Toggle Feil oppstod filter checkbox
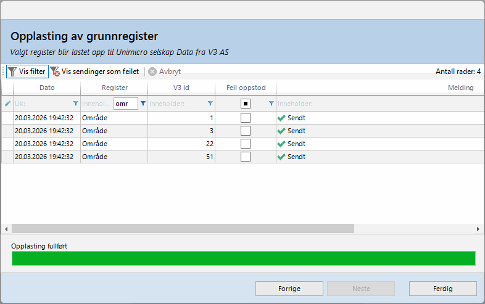 [246, 104]
